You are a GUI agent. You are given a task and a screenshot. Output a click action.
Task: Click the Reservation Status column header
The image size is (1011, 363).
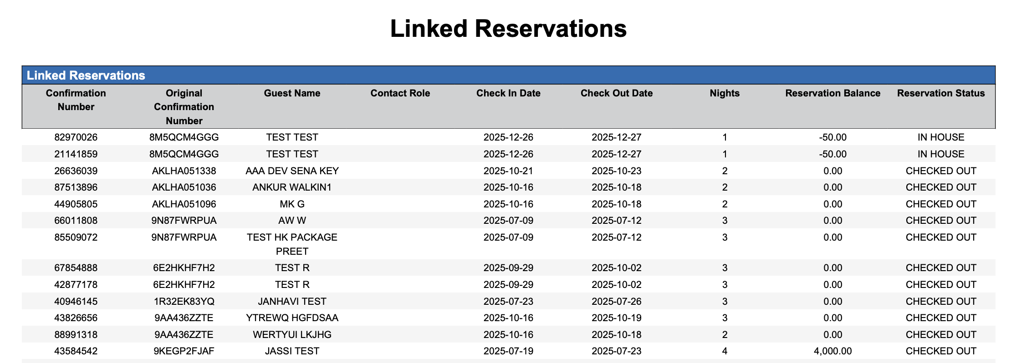click(941, 93)
